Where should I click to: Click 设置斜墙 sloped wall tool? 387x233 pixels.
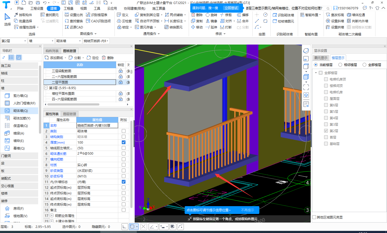tap(335, 21)
